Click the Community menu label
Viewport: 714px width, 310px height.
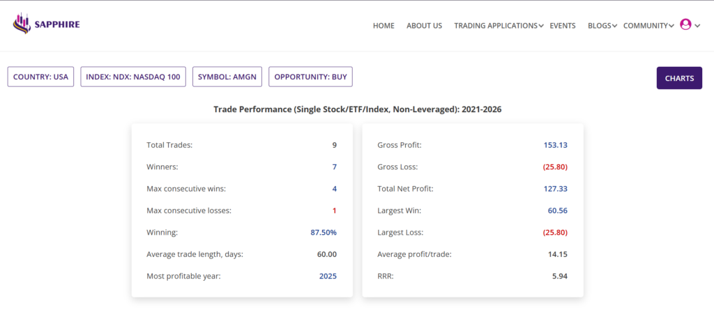(x=645, y=26)
